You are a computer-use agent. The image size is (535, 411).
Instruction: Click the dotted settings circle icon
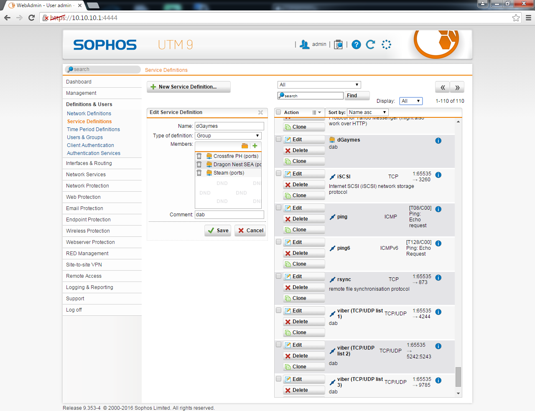(386, 44)
